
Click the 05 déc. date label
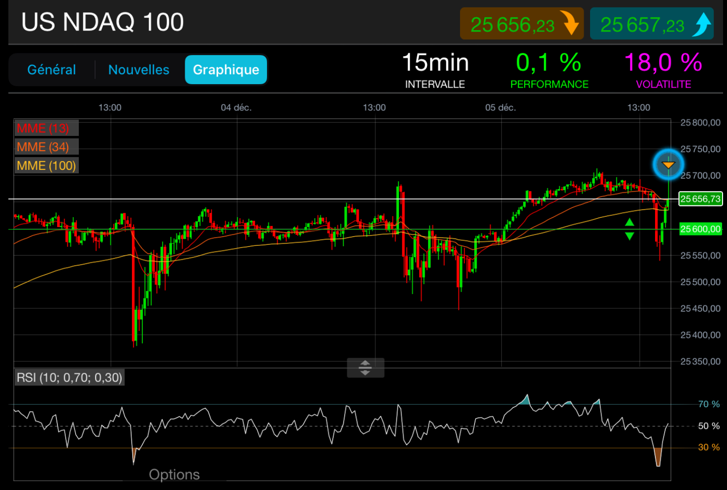[500, 107]
